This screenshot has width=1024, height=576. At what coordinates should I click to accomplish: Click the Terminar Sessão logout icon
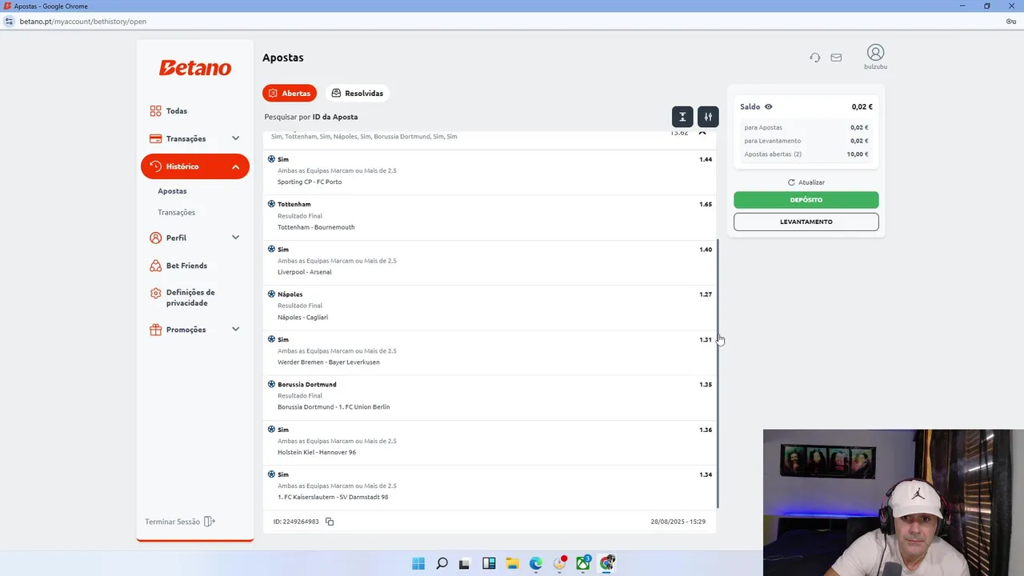[210, 522]
